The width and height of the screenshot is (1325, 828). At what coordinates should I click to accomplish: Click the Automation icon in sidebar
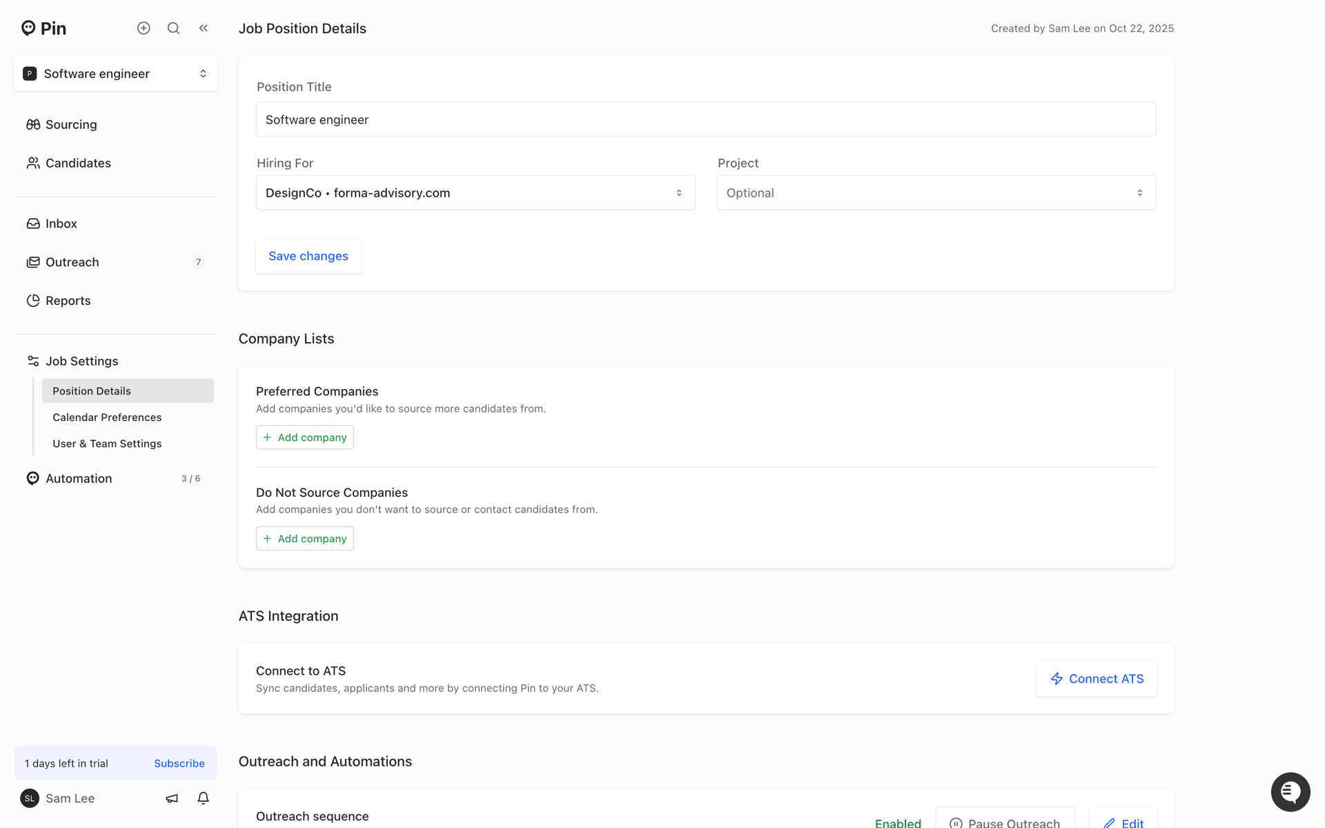point(33,479)
